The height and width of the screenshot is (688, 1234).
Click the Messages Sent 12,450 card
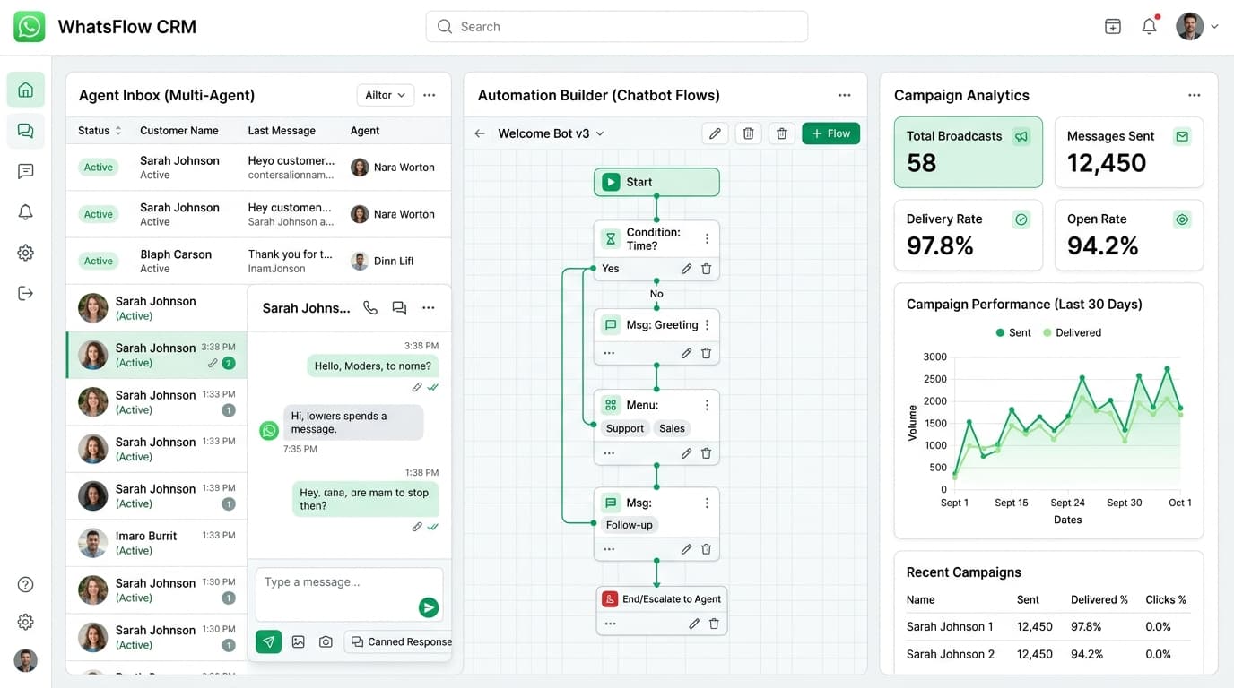[x=1129, y=151]
